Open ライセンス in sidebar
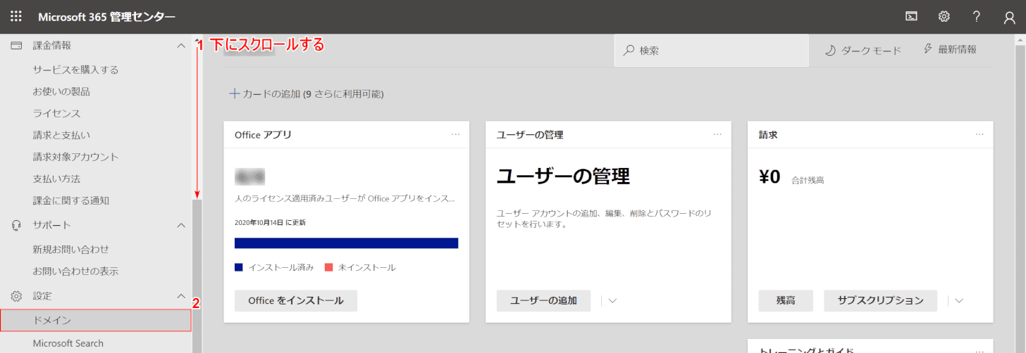Image resolution: width=1026 pixels, height=353 pixels. (x=56, y=113)
